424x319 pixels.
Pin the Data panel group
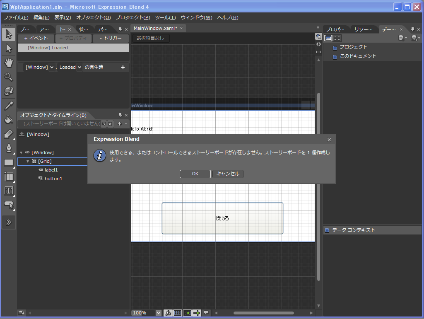tap(413, 29)
